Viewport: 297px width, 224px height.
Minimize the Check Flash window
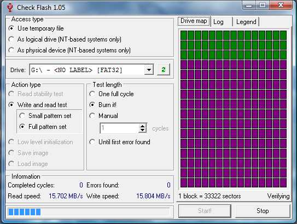click(249, 5)
